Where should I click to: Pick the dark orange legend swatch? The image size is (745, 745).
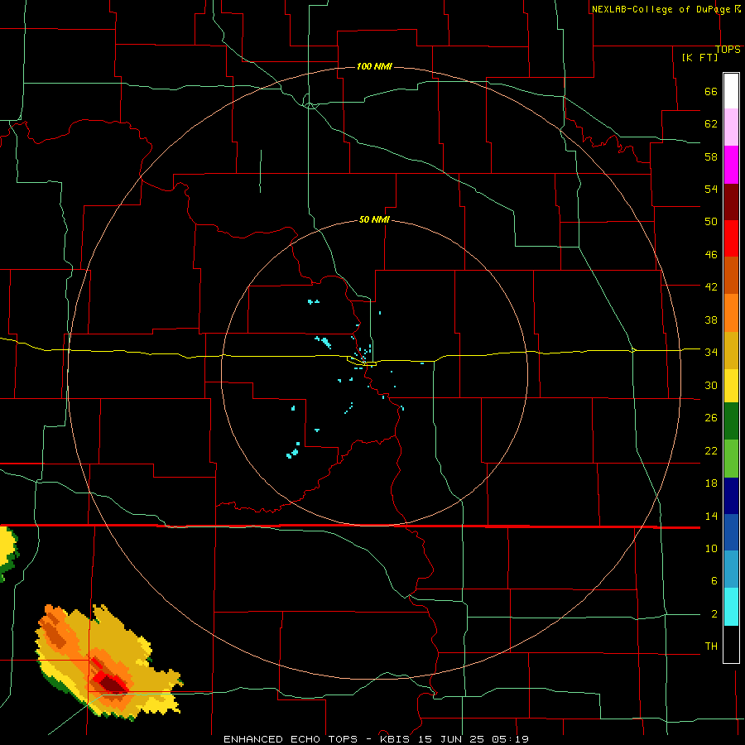pyautogui.click(x=731, y=275)
